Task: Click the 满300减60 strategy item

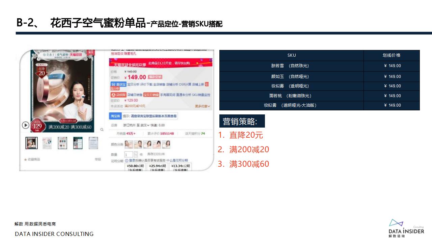Action: pyautogui.click(x=249, y=164)
